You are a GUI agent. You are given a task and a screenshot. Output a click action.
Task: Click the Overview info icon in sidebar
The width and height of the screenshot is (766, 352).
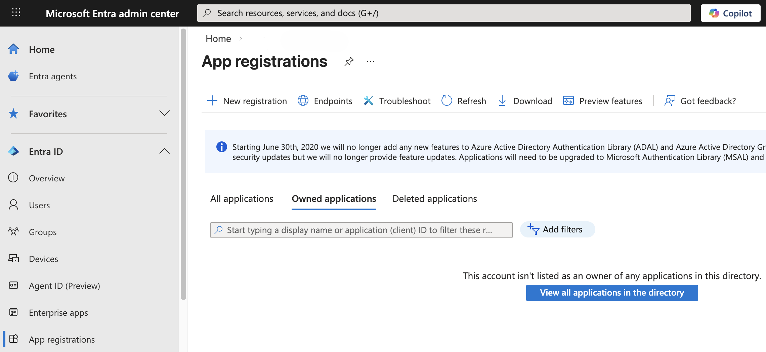pyautogui.click(x=13, y=178)
